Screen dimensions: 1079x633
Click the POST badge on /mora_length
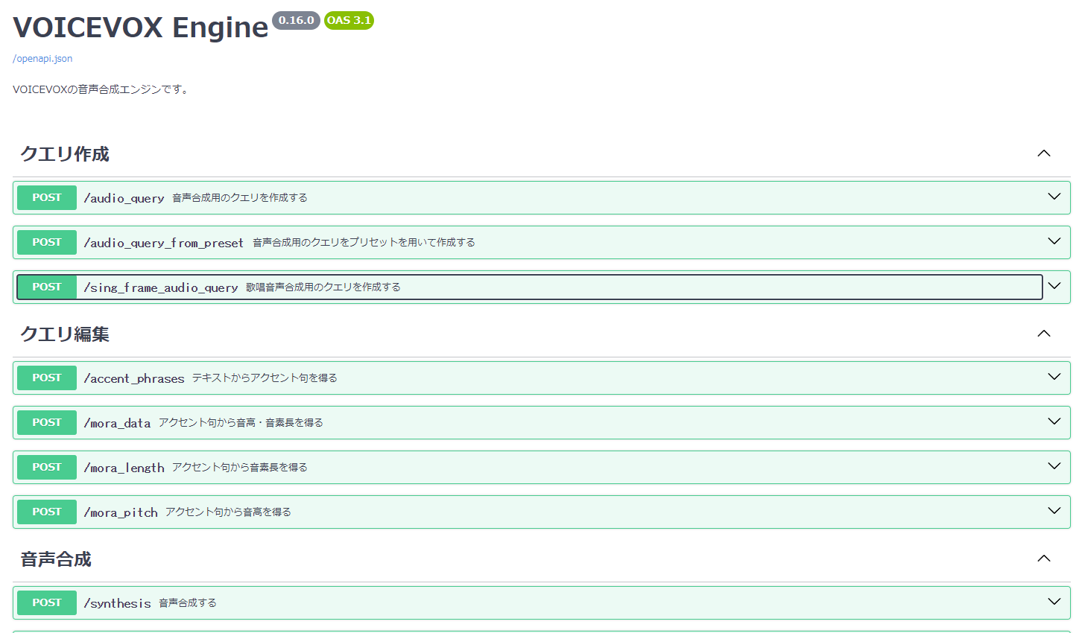(46, 467)
